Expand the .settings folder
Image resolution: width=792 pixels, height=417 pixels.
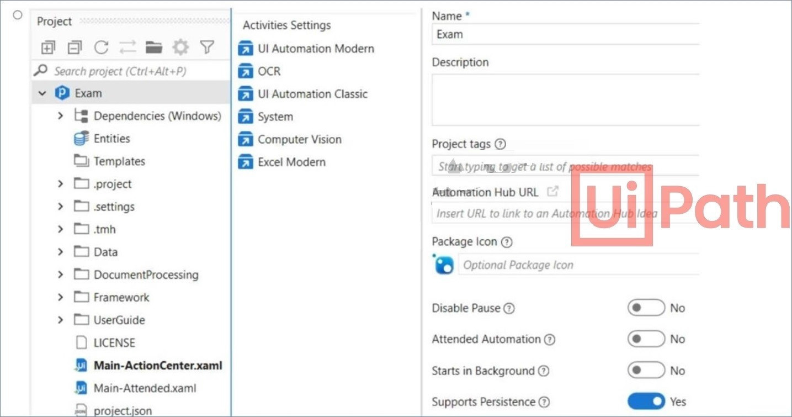61,207
